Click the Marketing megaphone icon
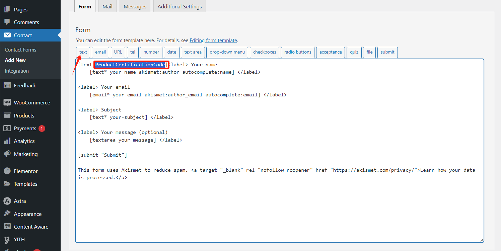 [7, 154]
